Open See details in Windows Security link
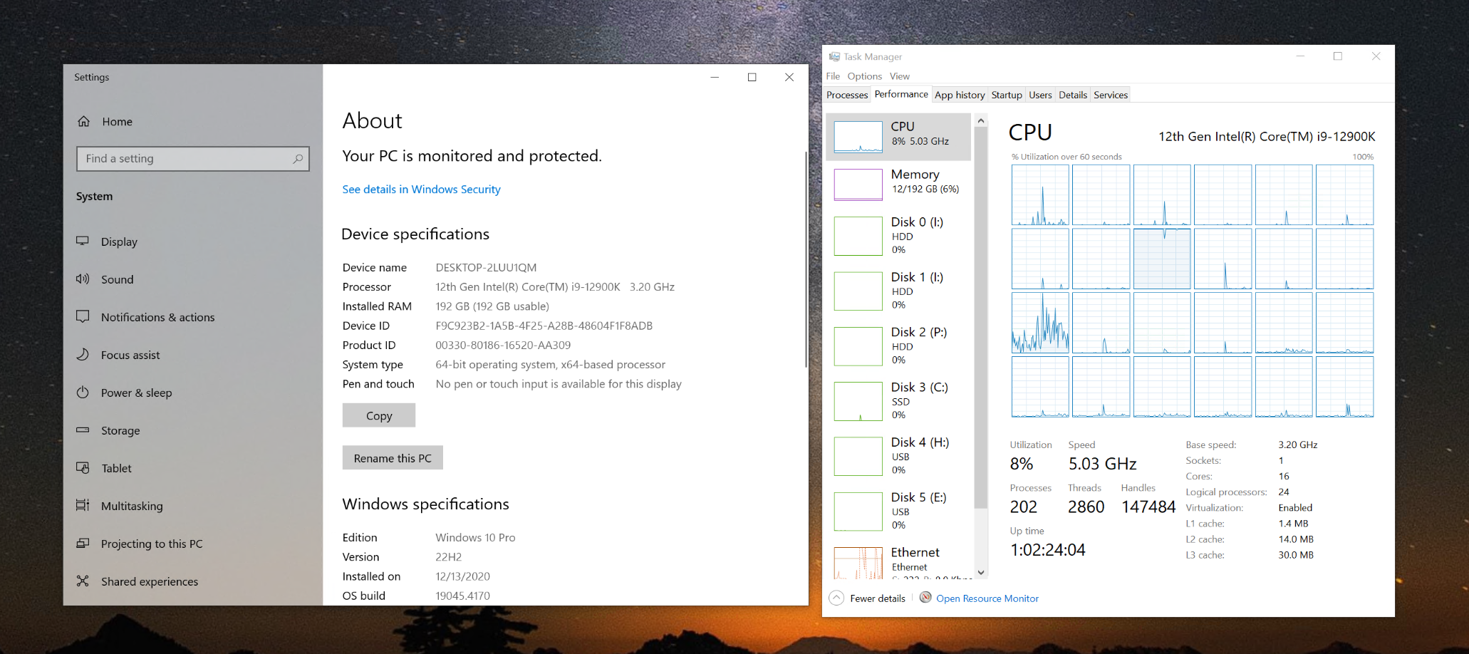Screen dimensions: 1469x654 tap(421, 190)
